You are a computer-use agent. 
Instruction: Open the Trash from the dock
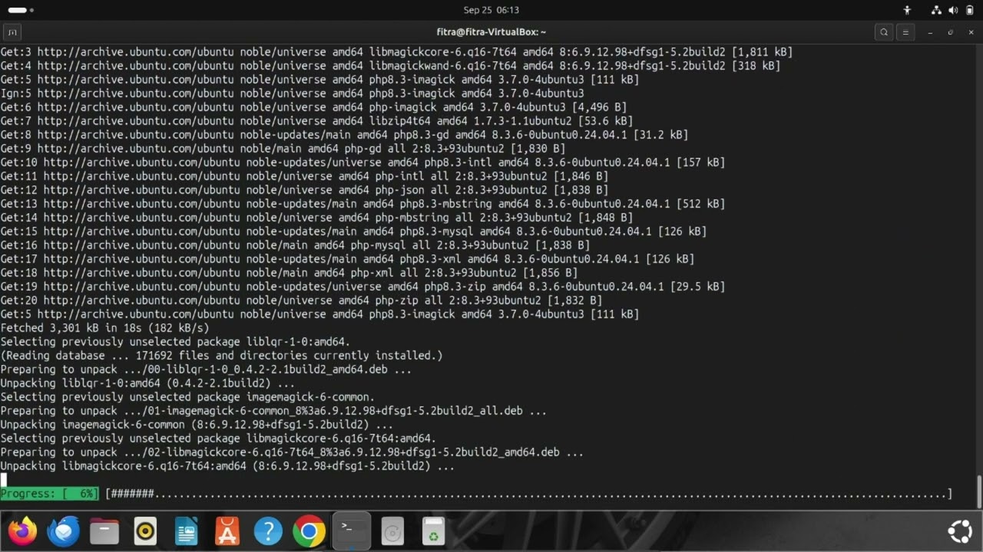coord(433,531)
